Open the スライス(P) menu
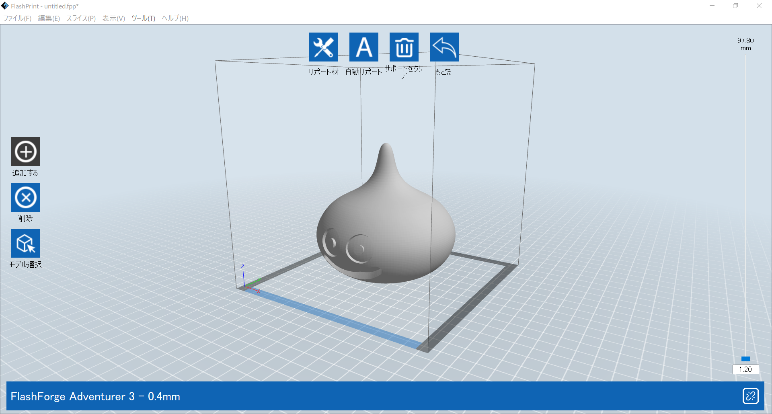 click(x=81, y=18)
